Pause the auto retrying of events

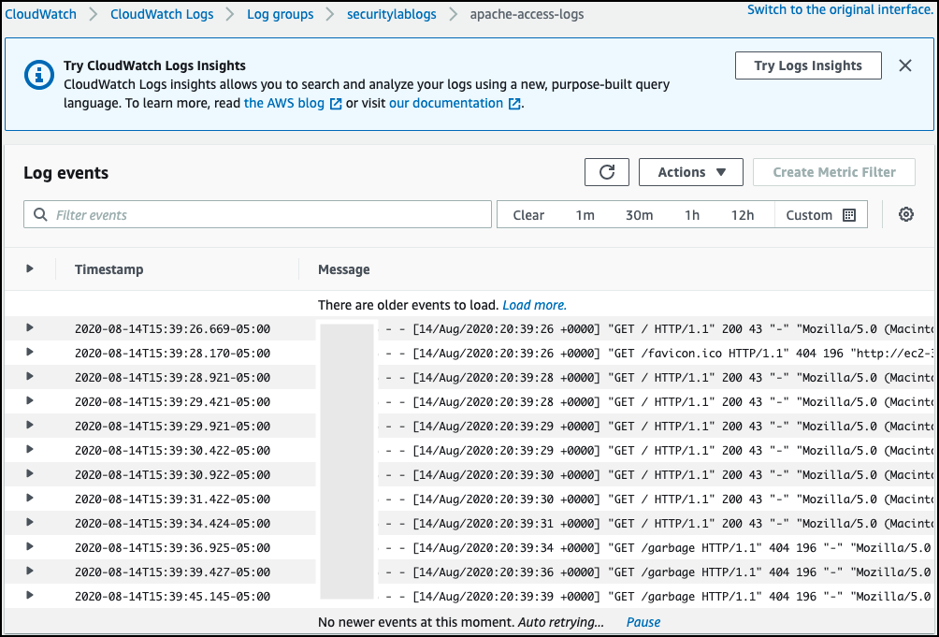[x=643, y=622]
